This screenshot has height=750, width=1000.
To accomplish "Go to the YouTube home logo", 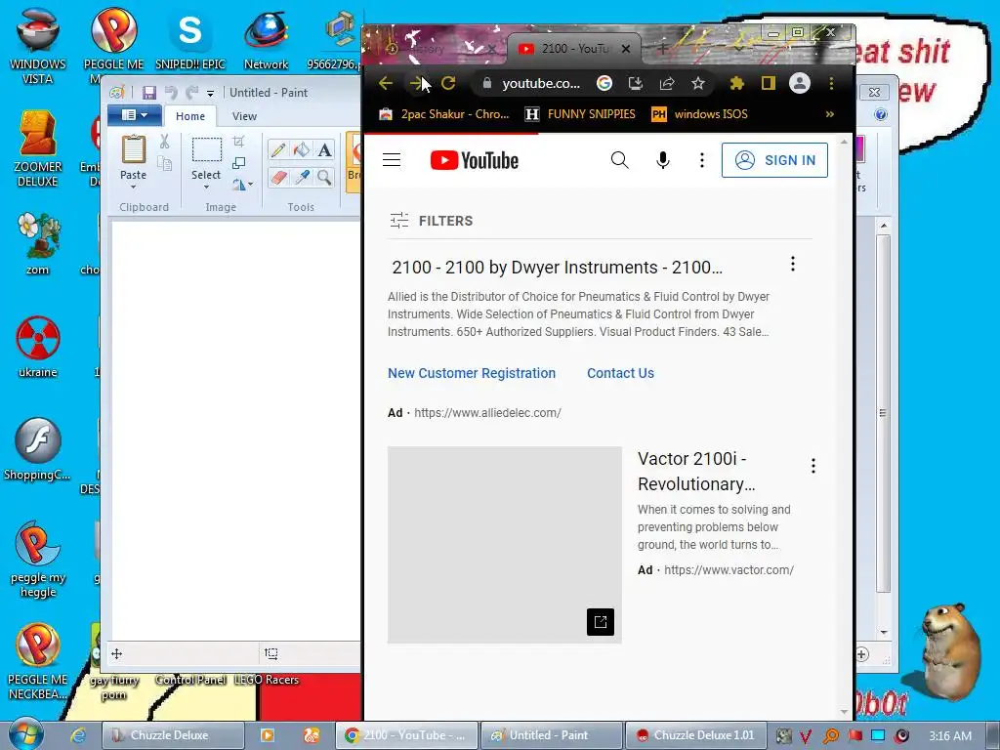I will [x=474, y=160].
